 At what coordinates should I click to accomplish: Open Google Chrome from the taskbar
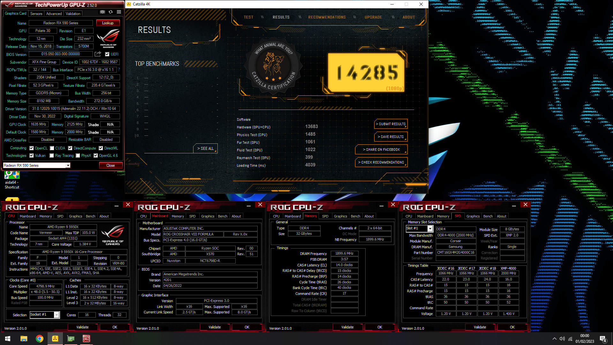(x=39, y=339)
